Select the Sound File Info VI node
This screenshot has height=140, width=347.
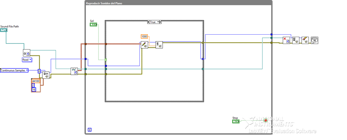coord(74,71)
